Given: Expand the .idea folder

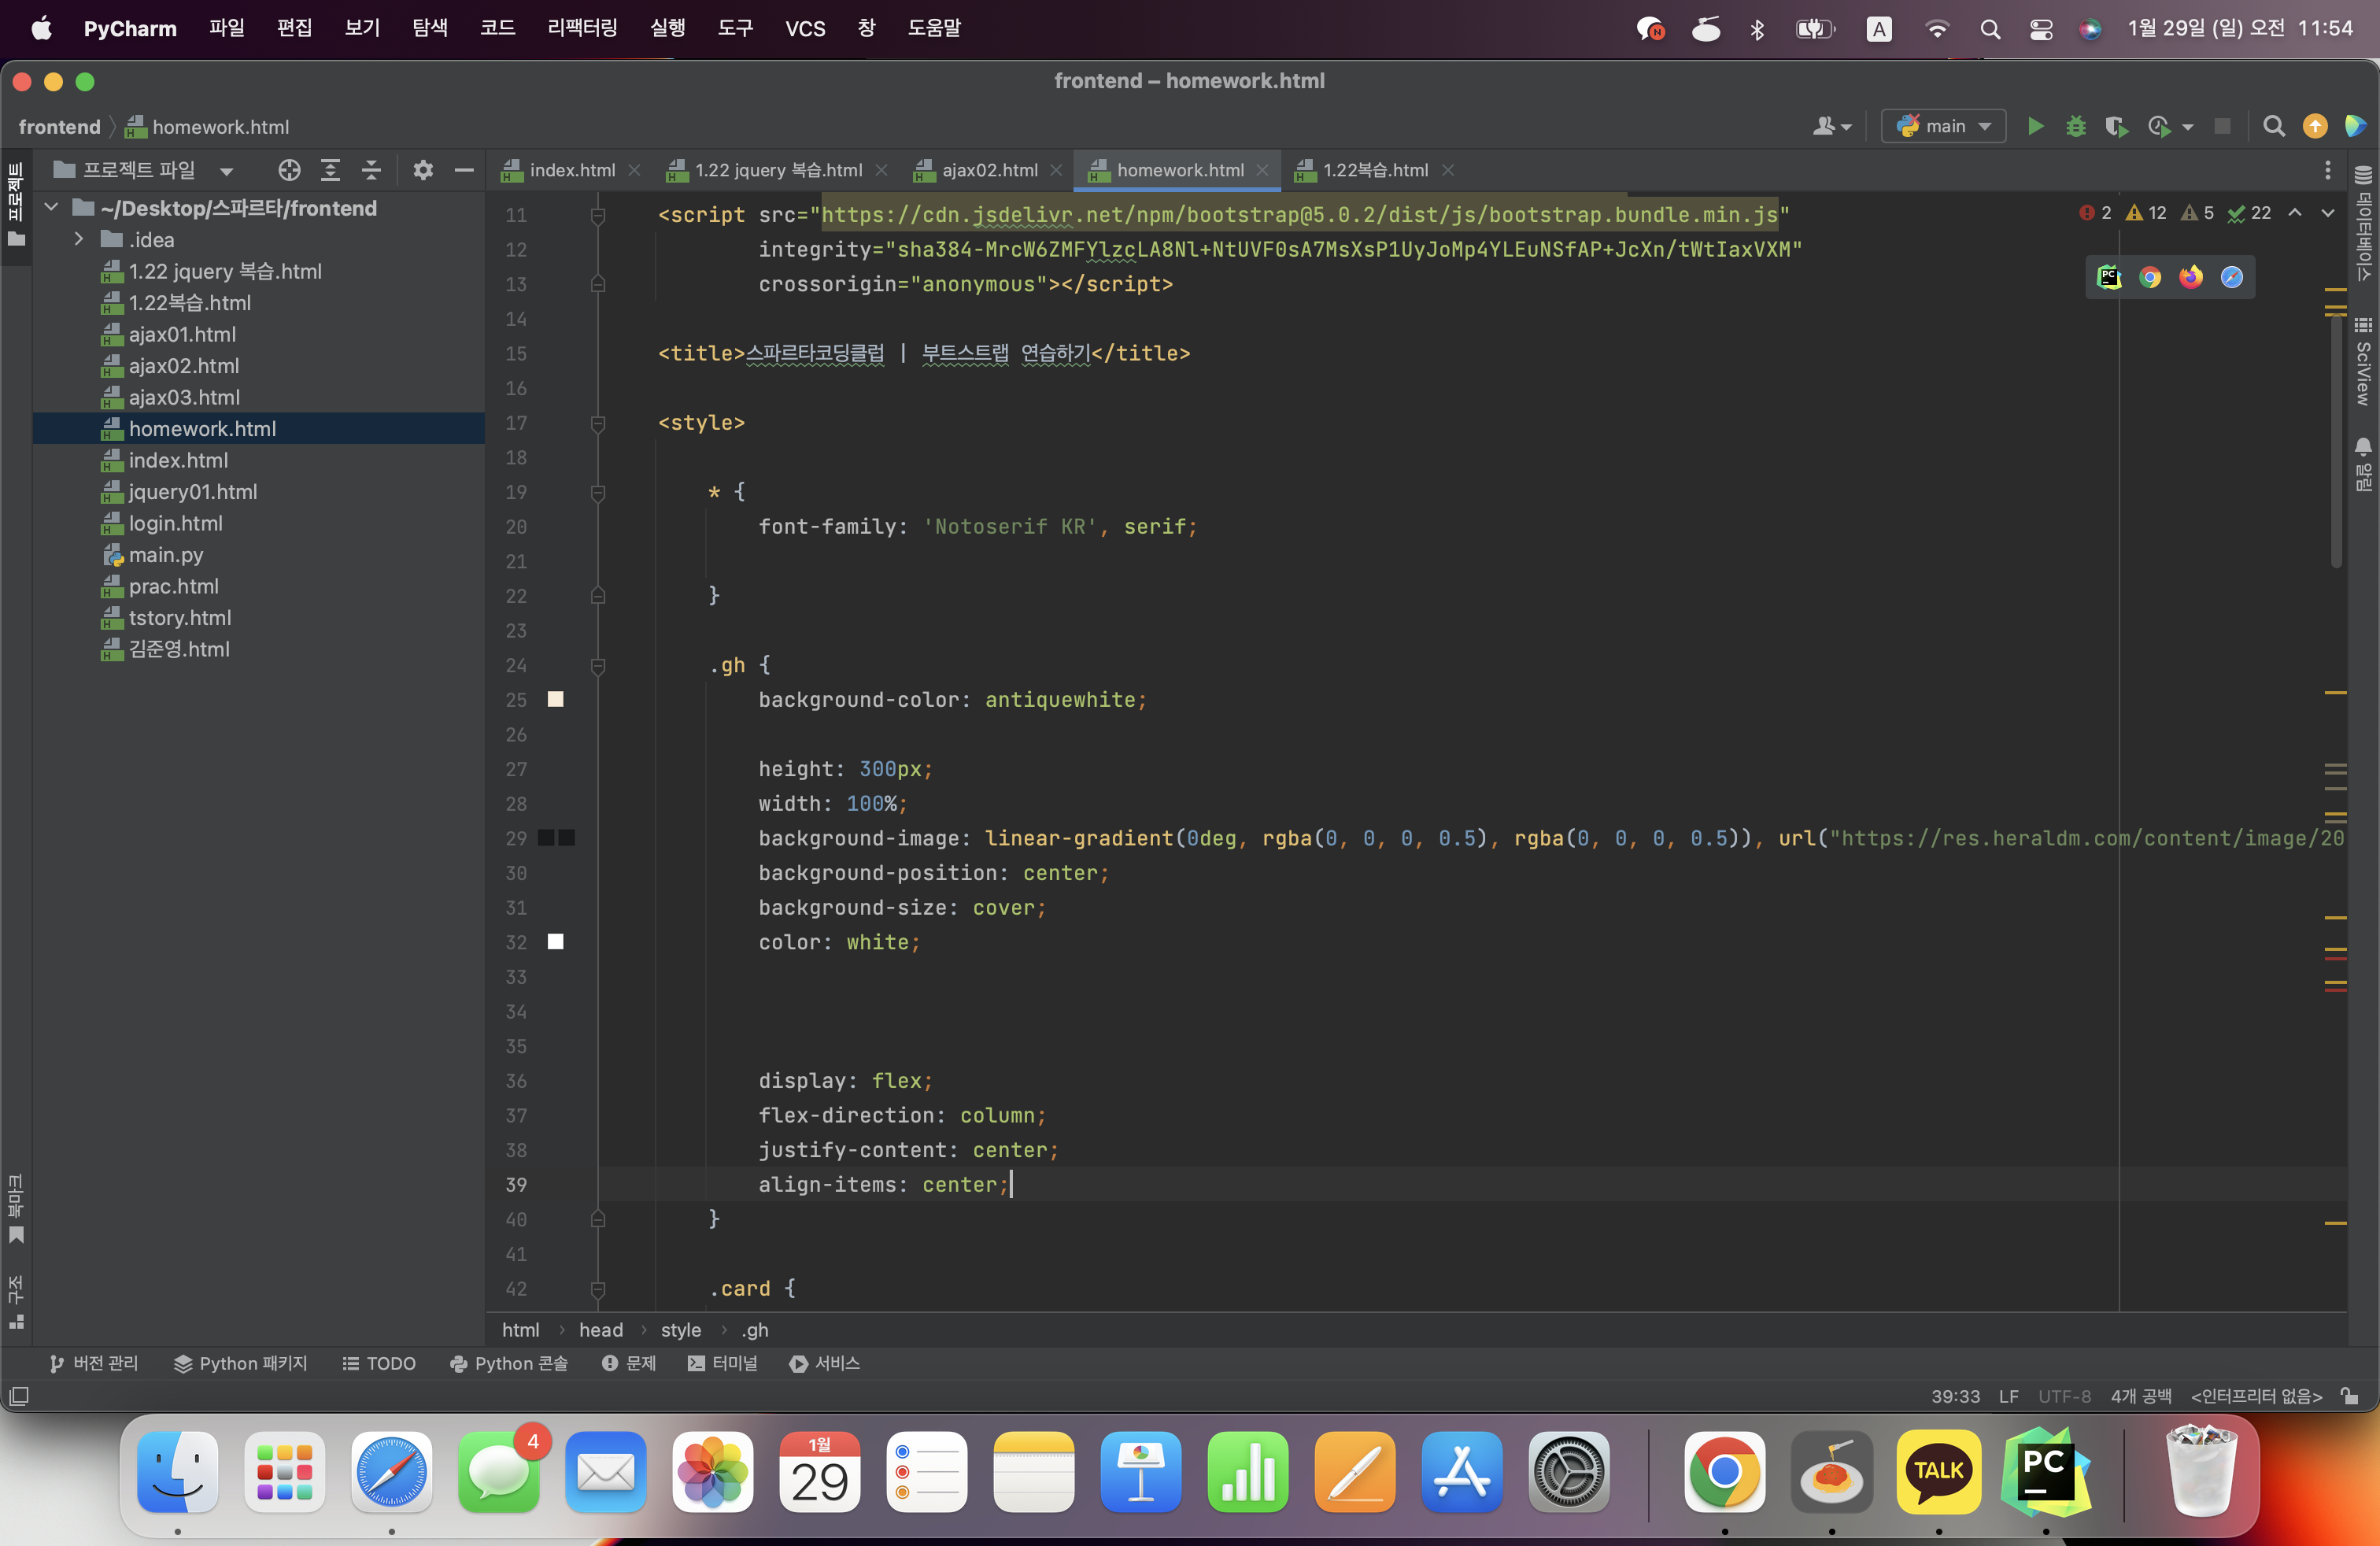Looking at the screenshot, I should (x=78, y=240).
